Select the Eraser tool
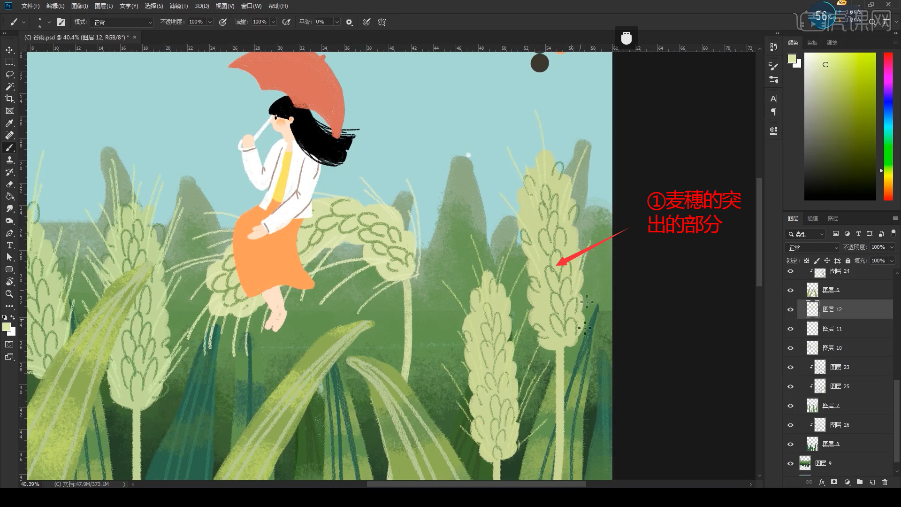Viewport: 901px width, 507px height. click(x=9, y=184)
